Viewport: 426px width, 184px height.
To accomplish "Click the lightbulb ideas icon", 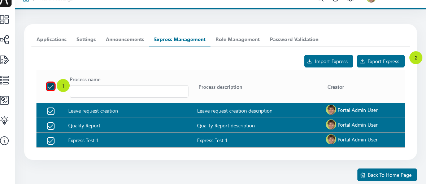I will 4,120.
